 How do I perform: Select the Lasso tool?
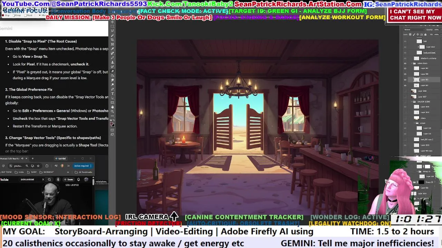click(x=112, y=31)
